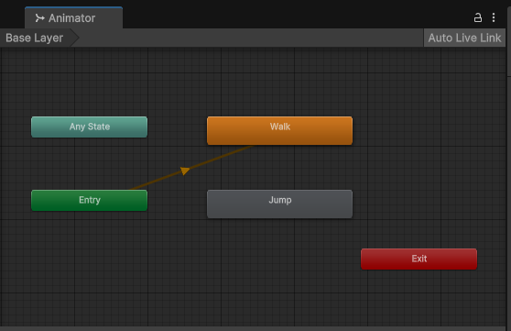Toggle the Auto Live Link button
Screen dimensions: 511x331
pyautogui.click(x=464, y=38)
